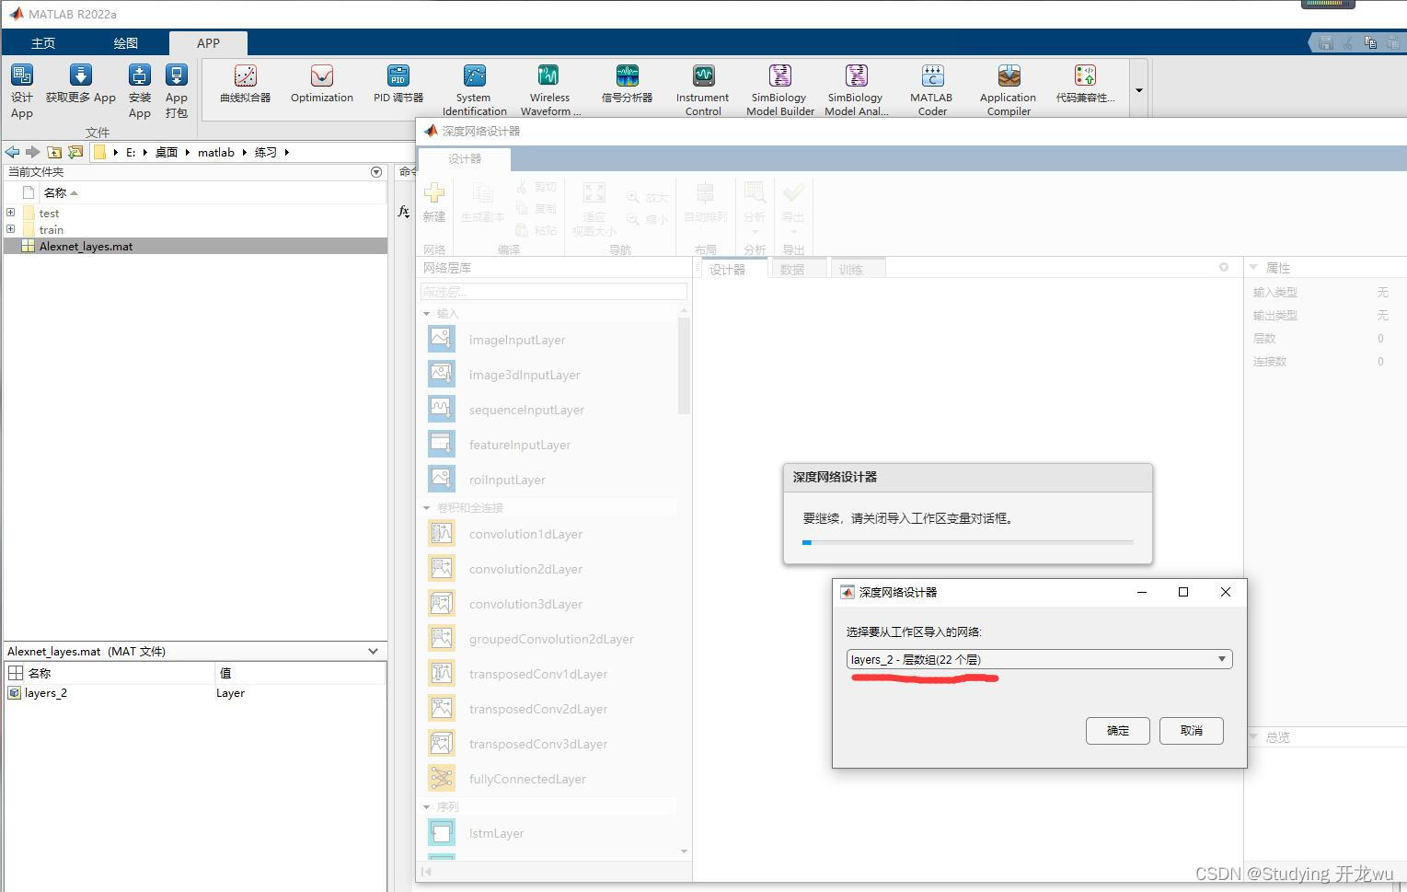The height and width of the screenshot is (892, 1407).
Task: Open Wireless Waveform app
Action: click(x=549, y=90)
